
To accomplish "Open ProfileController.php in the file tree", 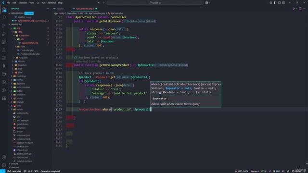I will [x=30, y=54].
